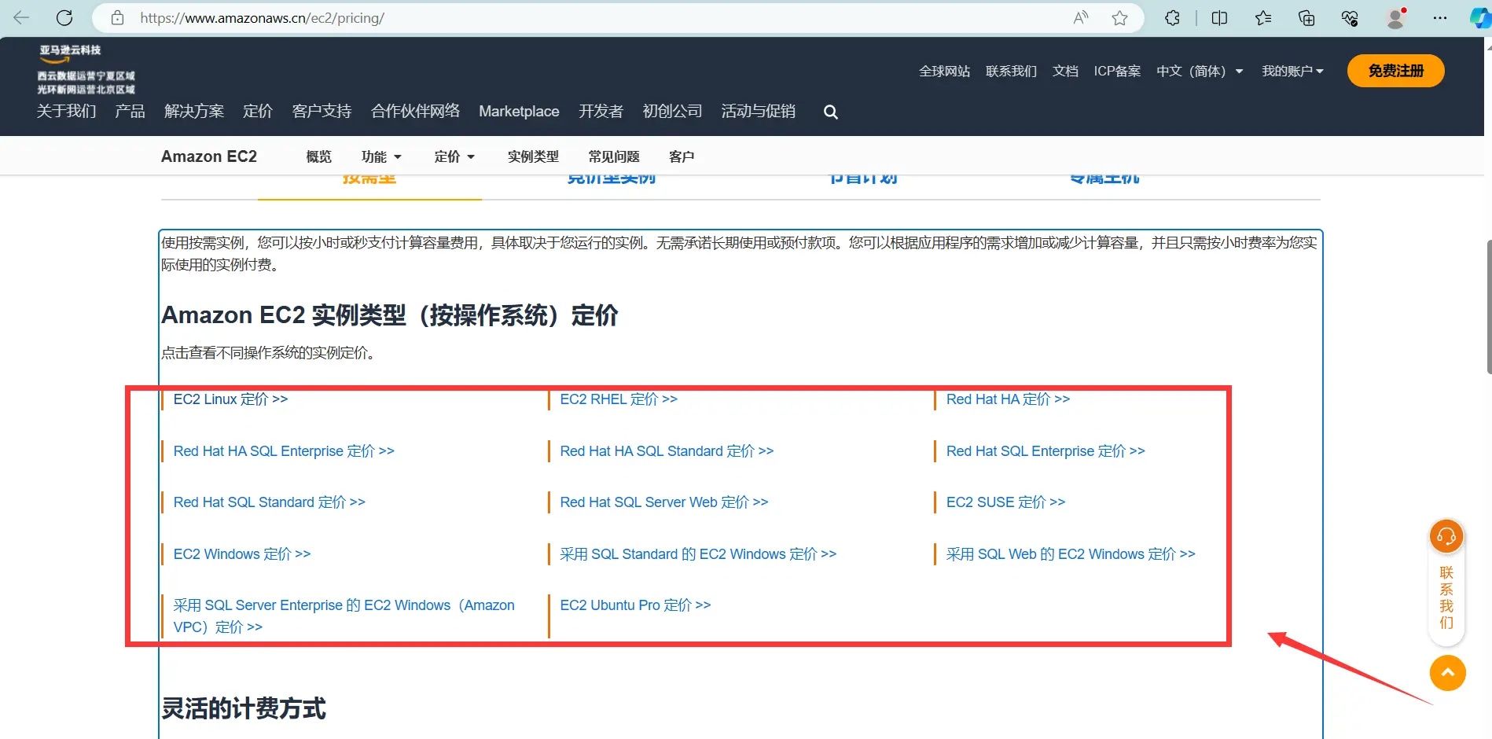Image resolution: width=1492 pixels, height=739 pixels.
Task: Go to 客户 tab
Action: click(682, 156)
